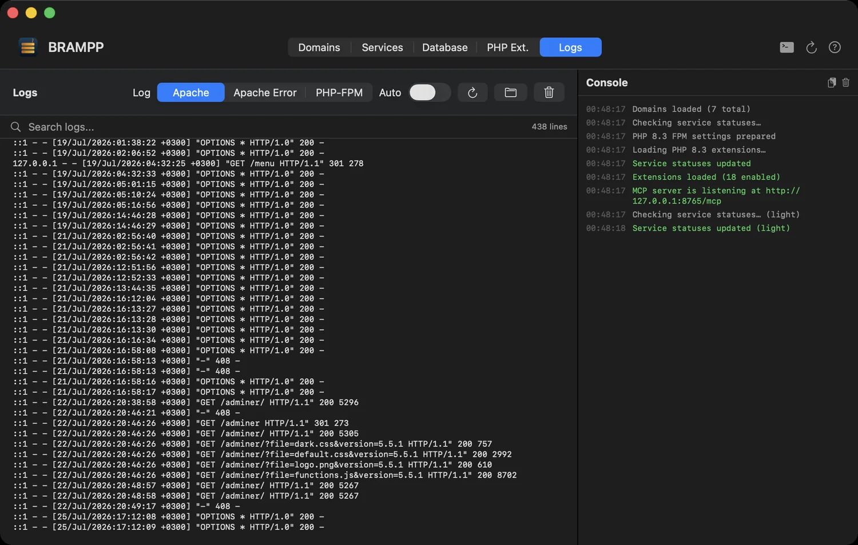Select the Apache Error log source

pyautogui.click(x=265, y=93)
